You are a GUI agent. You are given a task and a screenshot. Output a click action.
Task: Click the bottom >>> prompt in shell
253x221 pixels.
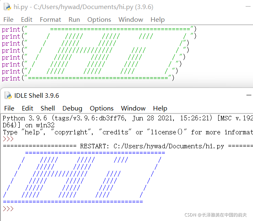pyautogui.click(x=8, y=209)
